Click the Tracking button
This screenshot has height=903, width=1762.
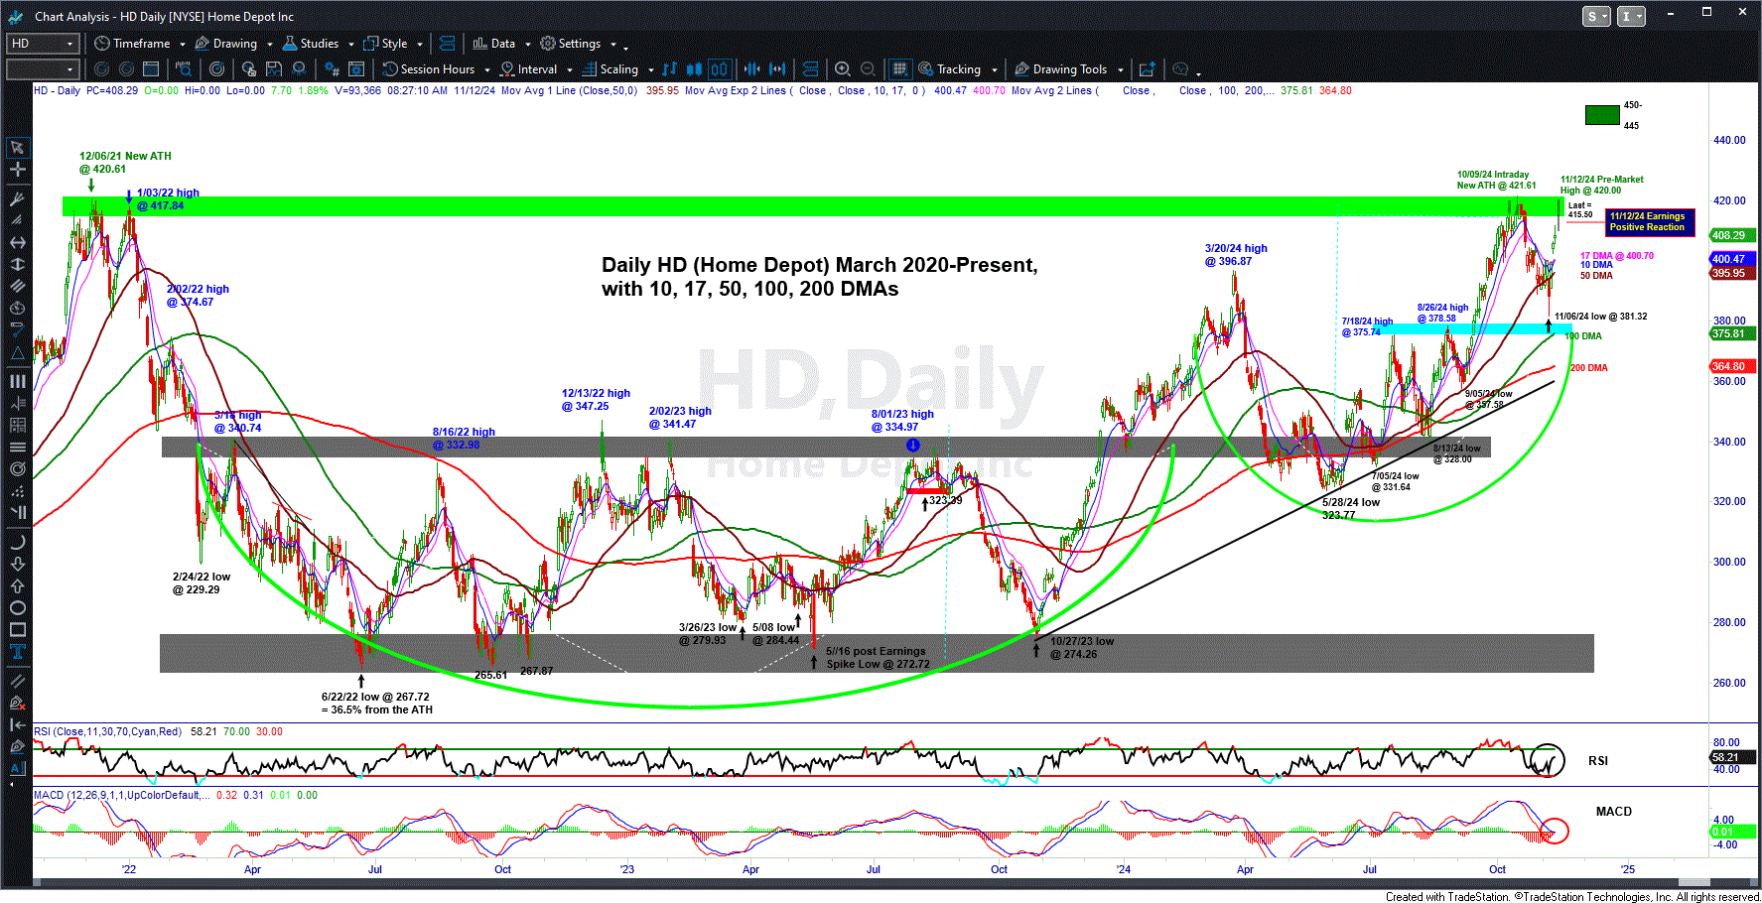coord(950,69)
